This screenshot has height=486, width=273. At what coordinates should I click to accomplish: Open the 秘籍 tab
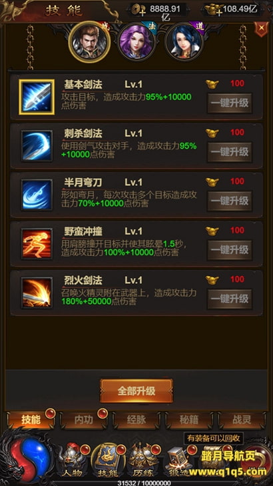point(189,420)
